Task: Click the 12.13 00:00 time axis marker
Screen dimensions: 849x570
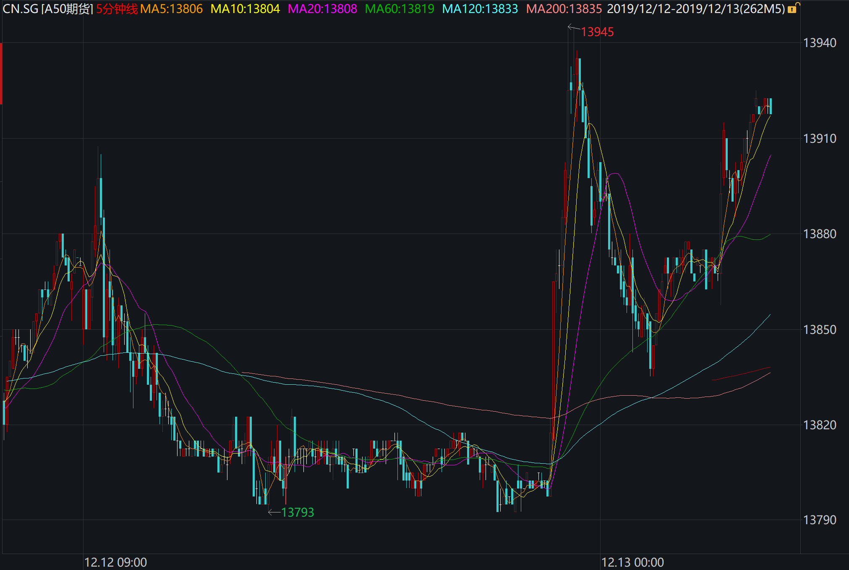Action: point(632,562)
